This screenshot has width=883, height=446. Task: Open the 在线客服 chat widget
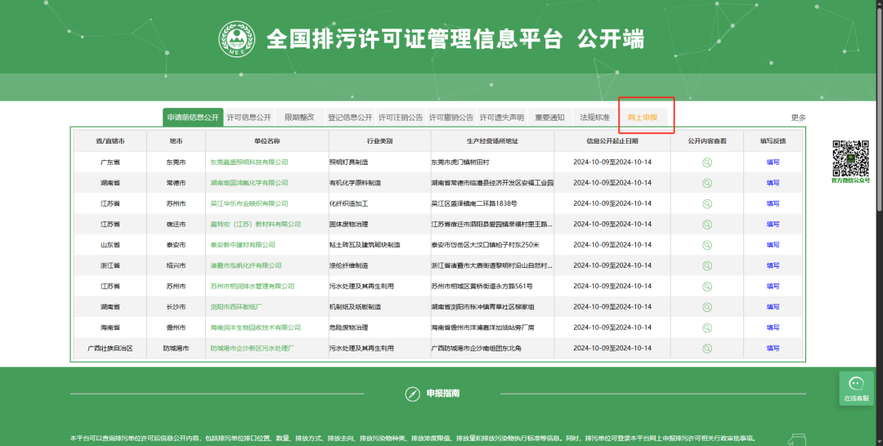(856, 388)
